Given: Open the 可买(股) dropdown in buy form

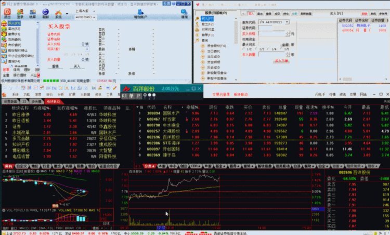Looking at the screenshot, I should pyautogui.click(x=87, y=49).
